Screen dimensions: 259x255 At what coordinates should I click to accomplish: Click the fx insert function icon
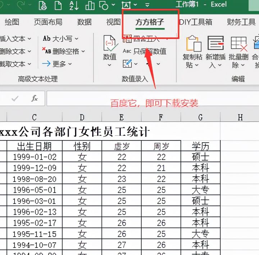[x=35, y=98]
